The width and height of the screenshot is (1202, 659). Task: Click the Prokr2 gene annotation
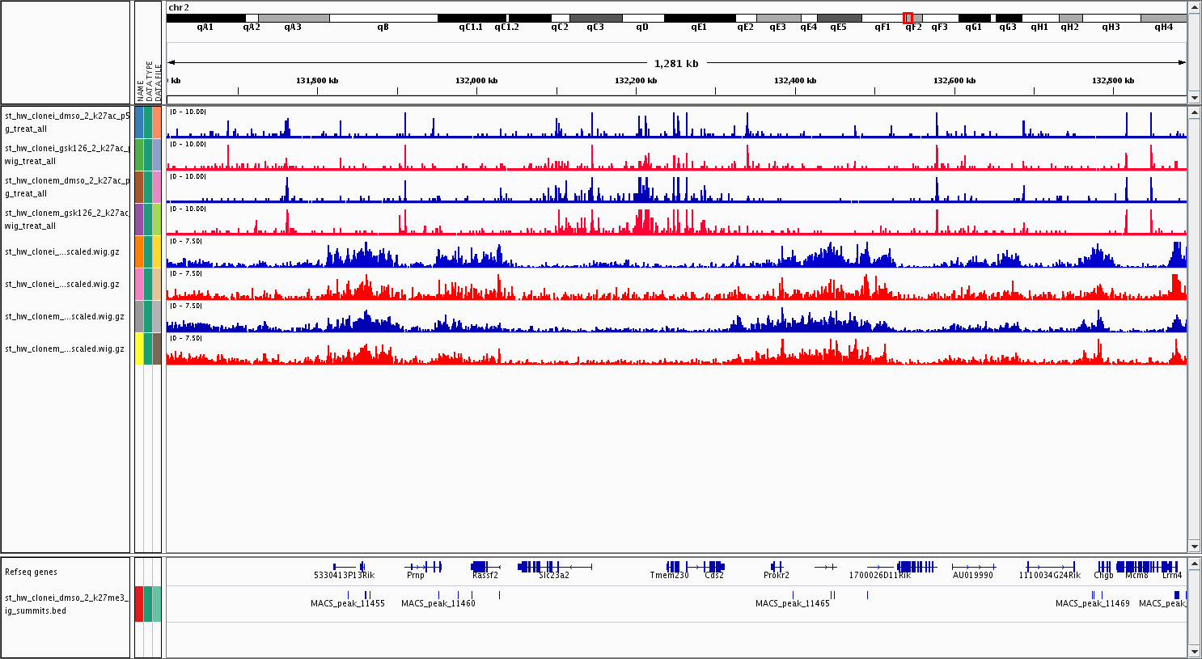tap(777, 567)
